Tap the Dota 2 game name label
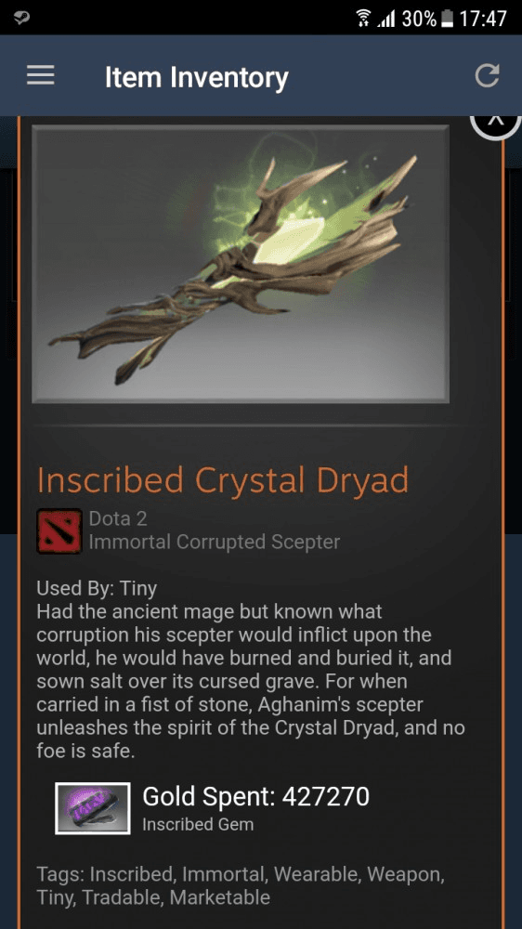 [x=118, y=519]
